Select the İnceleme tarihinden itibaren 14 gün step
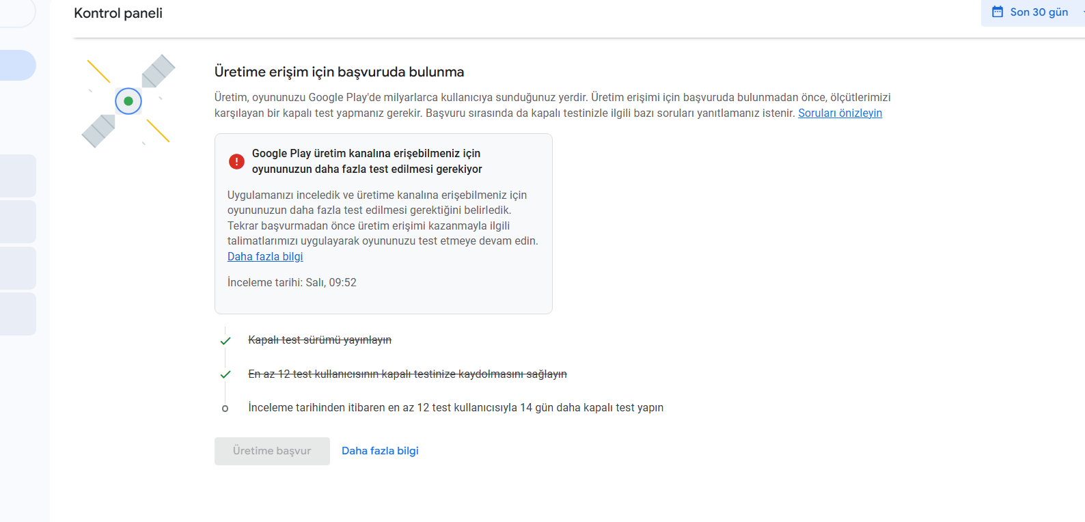1085x522 pixels. tap(456, 408)
